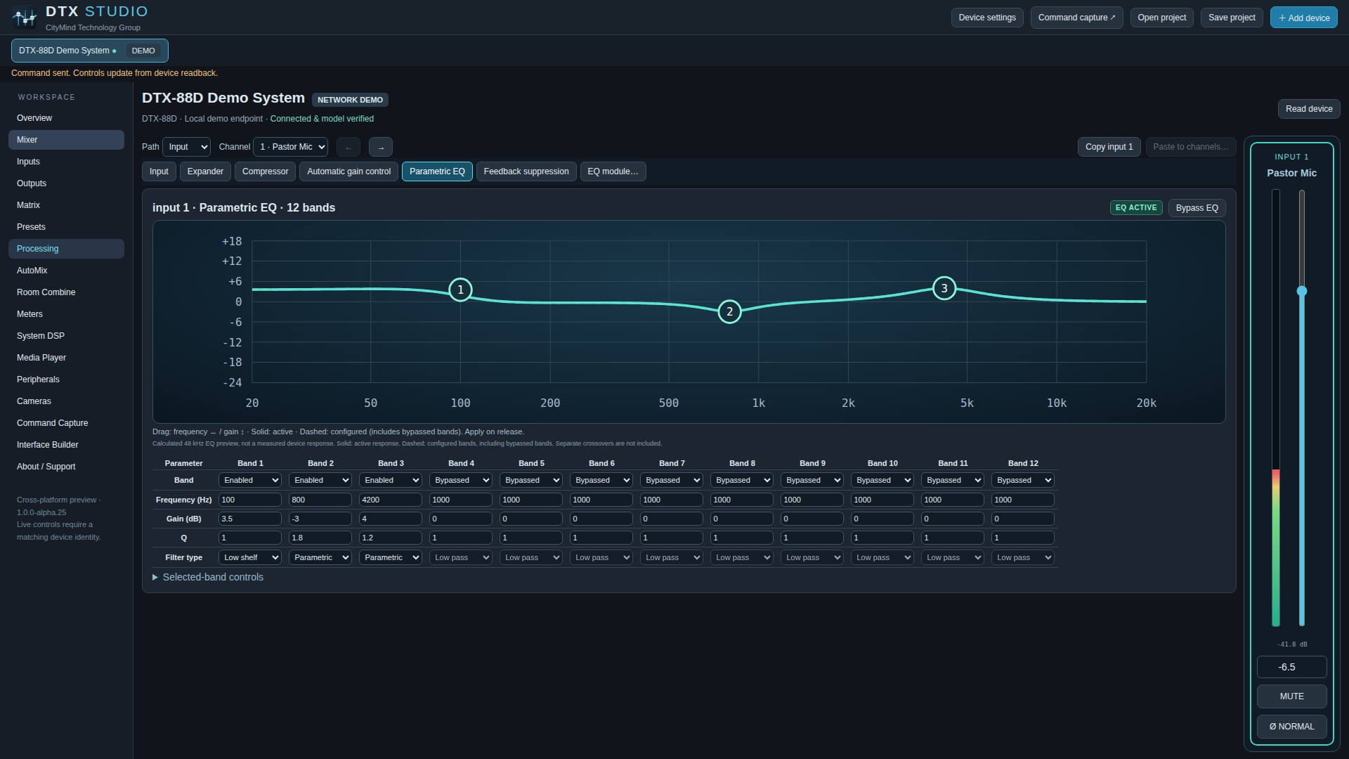Click the Command capture button
The height and width of the screenshot is (759, 1349).
coord(1076,18)
